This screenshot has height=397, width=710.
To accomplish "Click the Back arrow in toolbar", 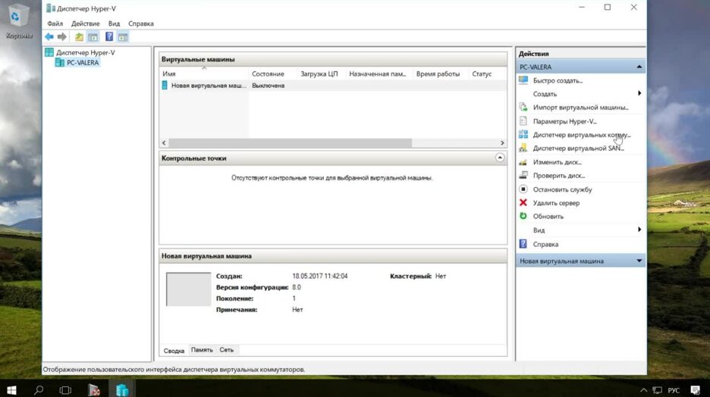I will coord(49,36).
